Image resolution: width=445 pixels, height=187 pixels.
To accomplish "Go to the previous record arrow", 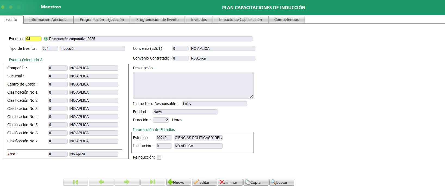I will [x=101, y=182].
